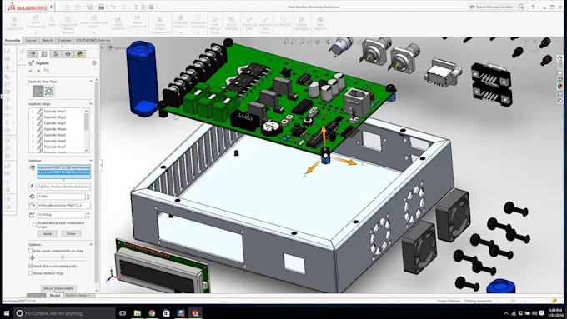The image size is (567, 319).
Task: Click the Save icon in the title toolbar
Action: click(x=90, y=7)
